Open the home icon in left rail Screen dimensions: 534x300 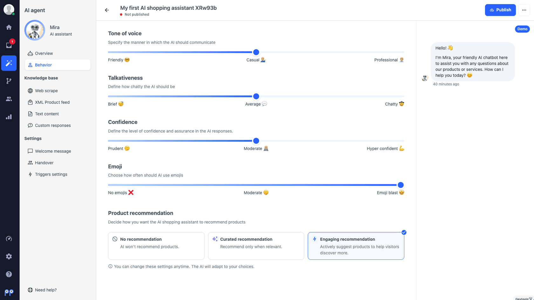[x=9, y=27]
